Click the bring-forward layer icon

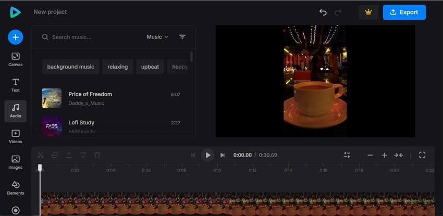coord(69,155)
